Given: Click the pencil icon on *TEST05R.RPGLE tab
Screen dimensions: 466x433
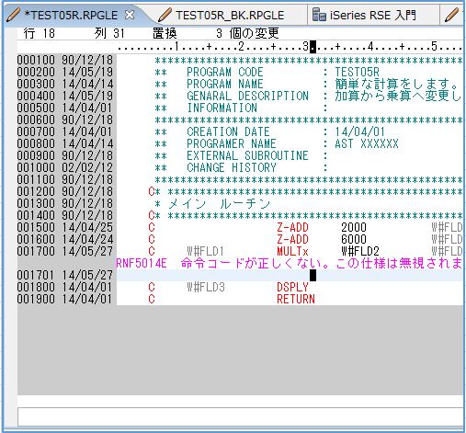Looking at the screenshot, I should (x=13, y=15).
